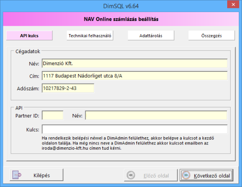Image resolution: width=242 pixels, height=187 pixels.
Task: Click the Előző oldal button text
Action: coord(156,176)
